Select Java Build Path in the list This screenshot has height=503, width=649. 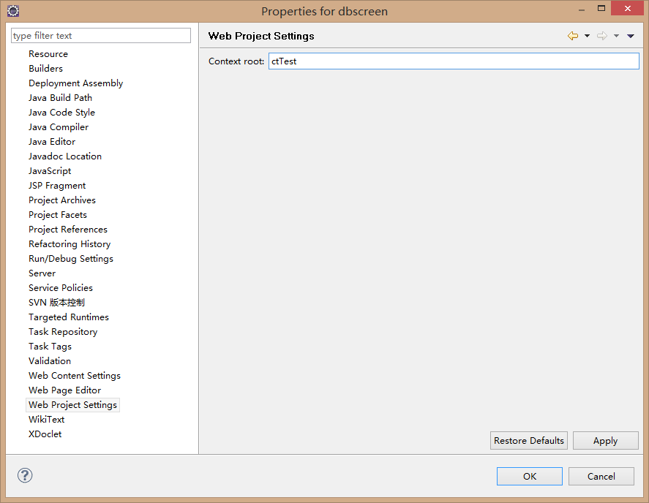[60, 98]
